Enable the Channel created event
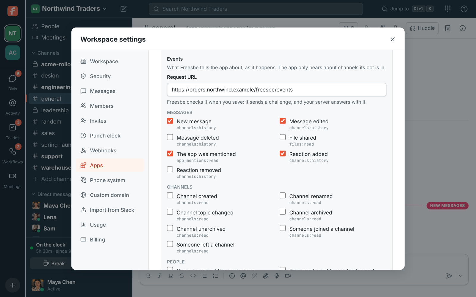The height and width of the screenshot is (297, 476). click(x=170, y=195)
